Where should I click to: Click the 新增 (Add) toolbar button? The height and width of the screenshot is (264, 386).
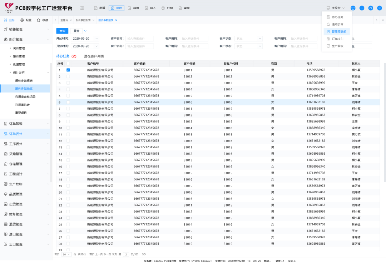[x=99, y=8]
